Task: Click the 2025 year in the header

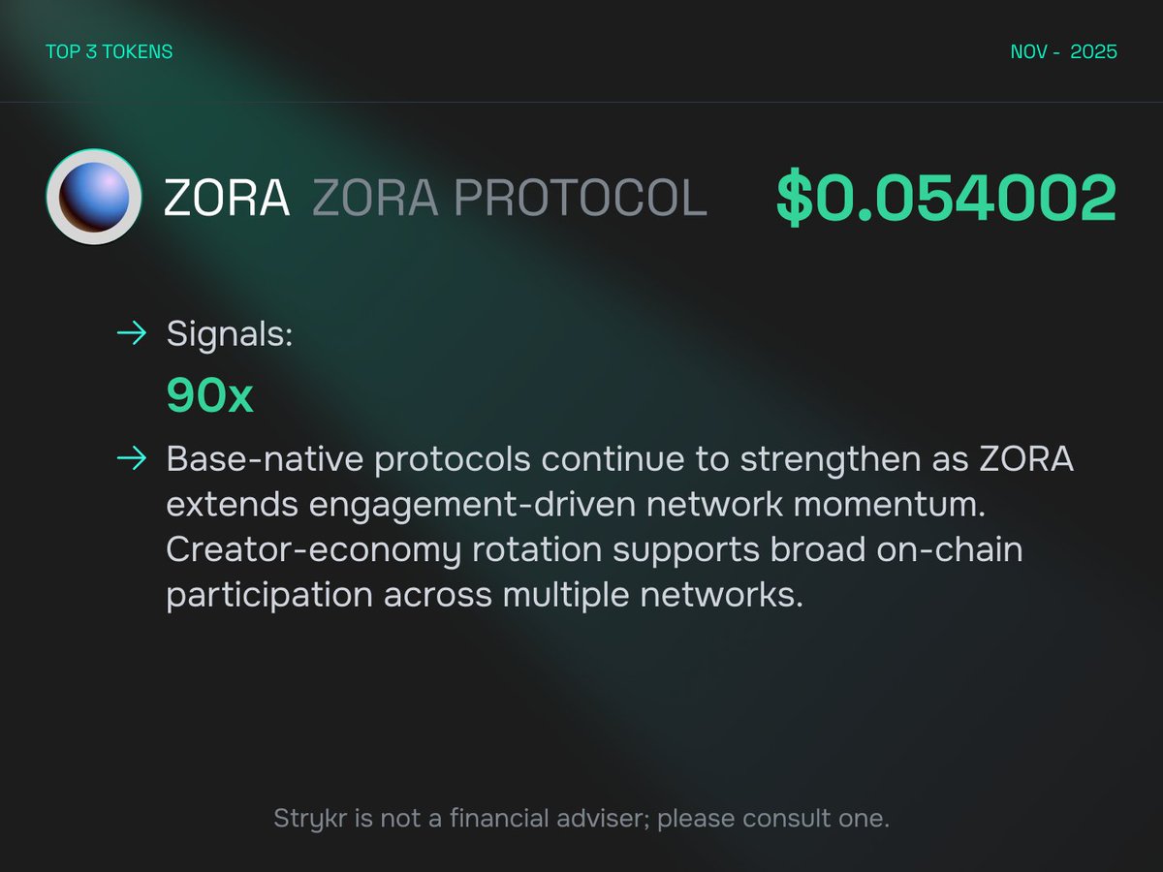Action: tap(1093, 51)
